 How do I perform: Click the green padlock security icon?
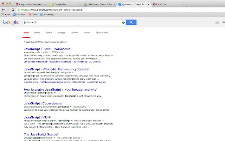tap(19, 10)
